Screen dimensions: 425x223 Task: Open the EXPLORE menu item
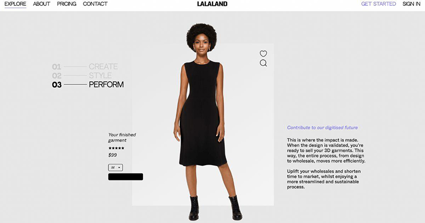(15, 4)
